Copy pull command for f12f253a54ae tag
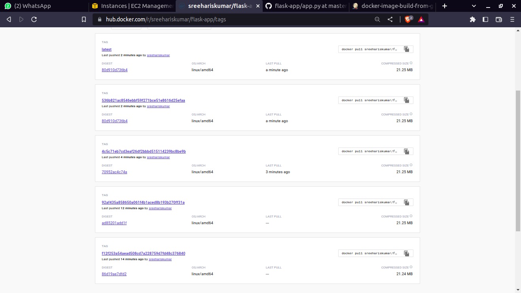This screenshot has width=521, height=293. pyautogui.click(x=407, y=253)
